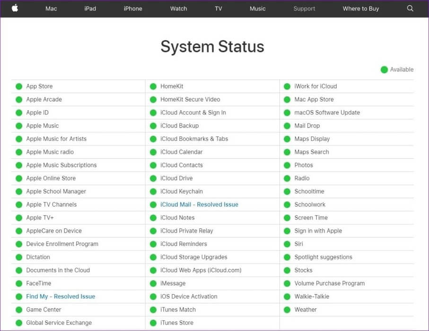
Task: Select iCloud Storage Upgrades text
Action: click(194, 257)
